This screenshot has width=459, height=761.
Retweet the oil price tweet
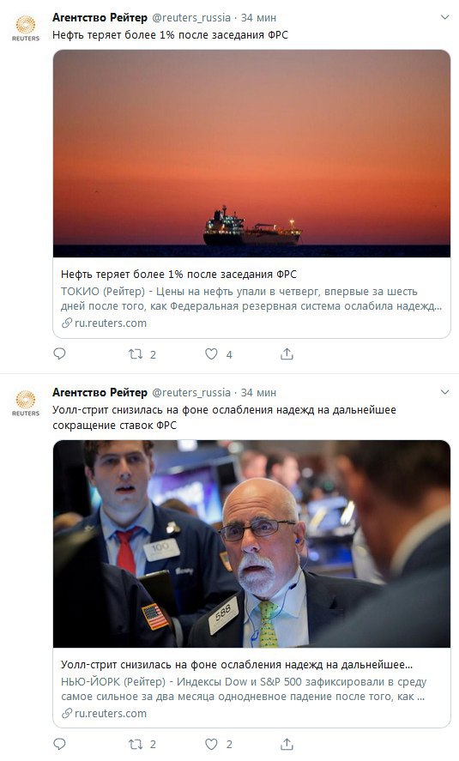(136, 354)
